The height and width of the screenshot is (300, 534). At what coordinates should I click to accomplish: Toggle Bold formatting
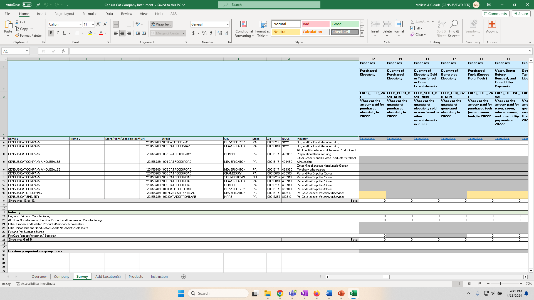[51, 33]
